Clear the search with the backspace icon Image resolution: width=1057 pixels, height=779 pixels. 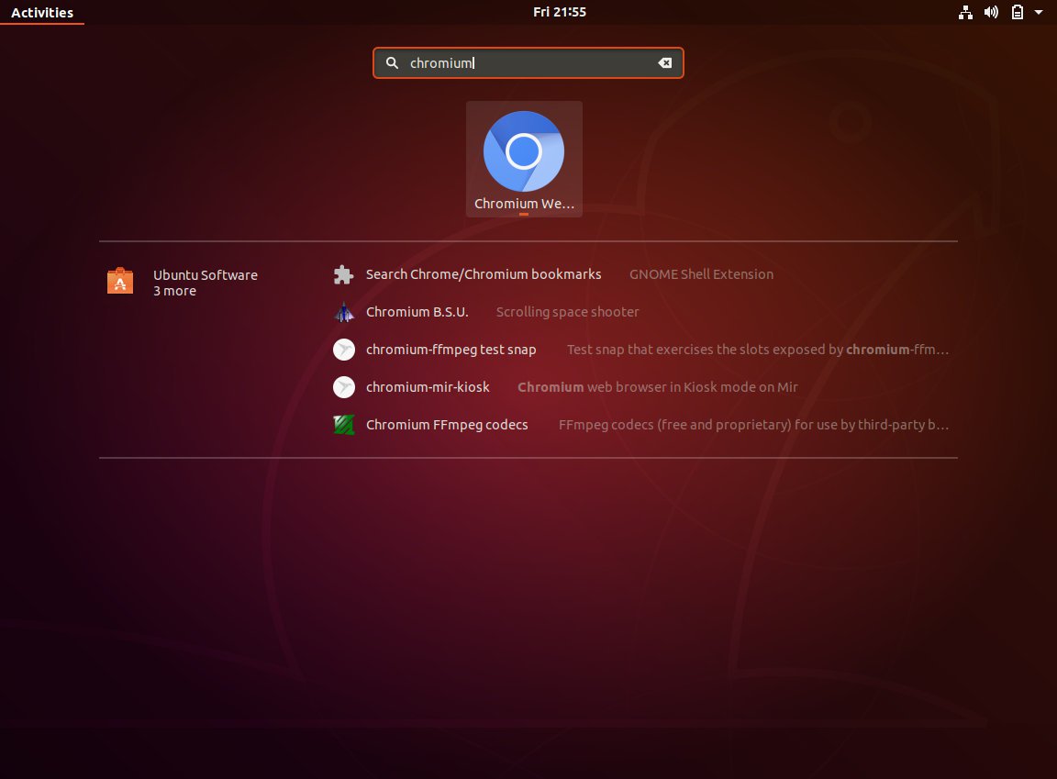coord(663,62)
